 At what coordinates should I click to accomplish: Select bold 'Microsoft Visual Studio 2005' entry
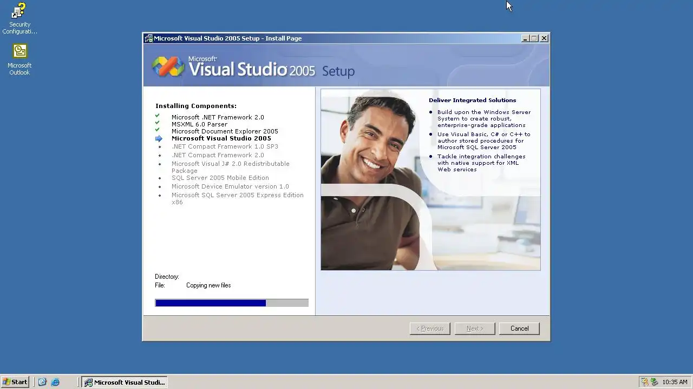(221, 138)
